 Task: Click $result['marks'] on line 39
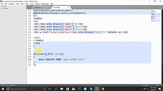pos(64,30)
